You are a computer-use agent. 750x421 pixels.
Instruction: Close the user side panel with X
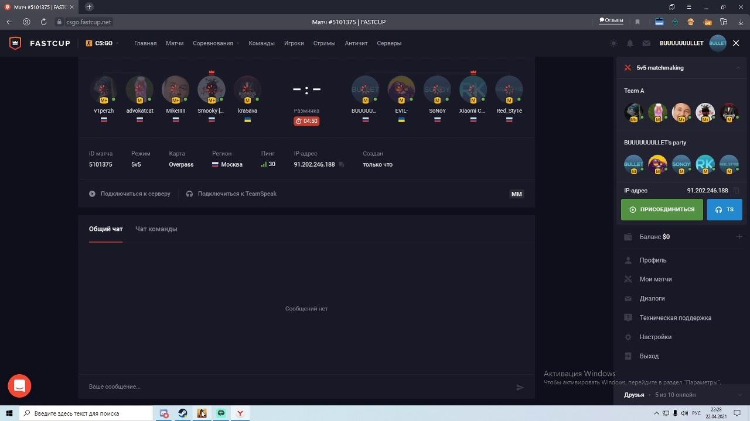tap(736, 43)
